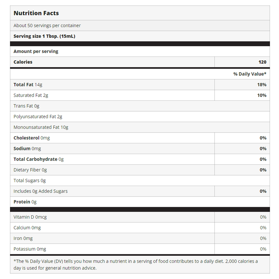279x279 pixels.
Task: Click the Monounsaturated Fat 10g row
Action: coord(41,127)
